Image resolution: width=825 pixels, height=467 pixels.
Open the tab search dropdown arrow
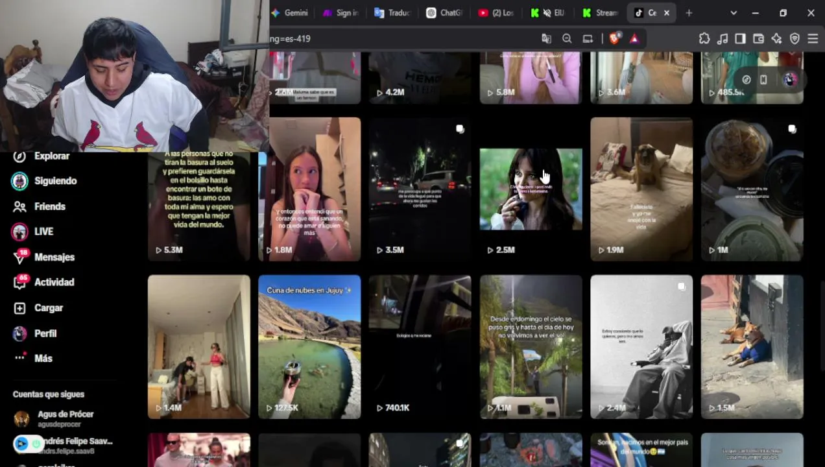click(x=734, y=13)
